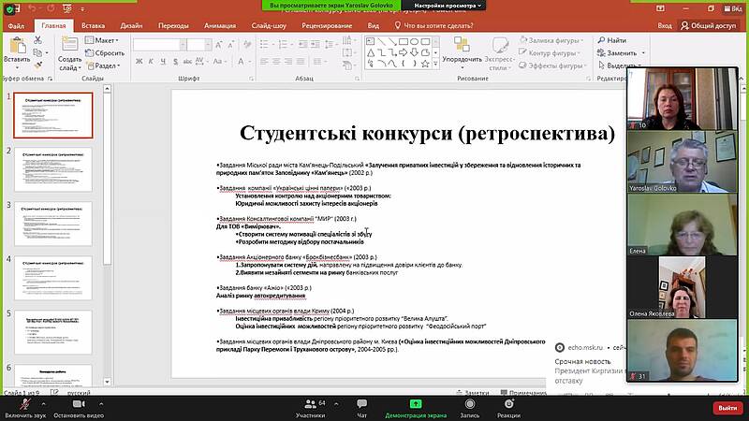This screenshot has width=749, height=421.
Task: Open Эффекты фигуры shape effects dropdown
Action: coord(552,65)
